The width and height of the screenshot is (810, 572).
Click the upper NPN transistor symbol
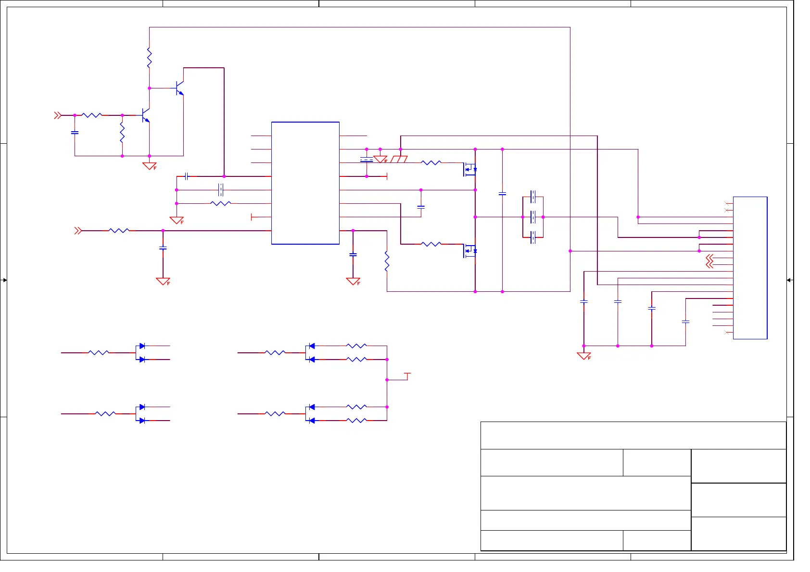pyautogui.click(x=179, y=88)
